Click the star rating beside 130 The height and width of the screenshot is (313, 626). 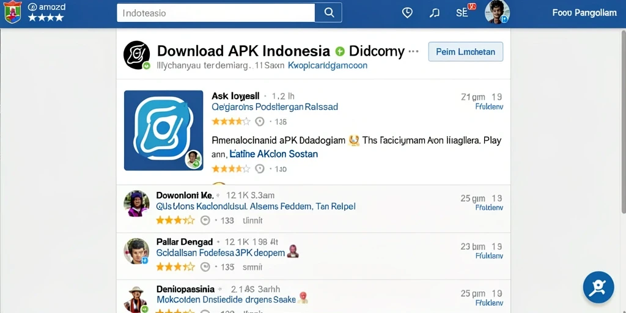pyautogui.click(x=230, y=169)
